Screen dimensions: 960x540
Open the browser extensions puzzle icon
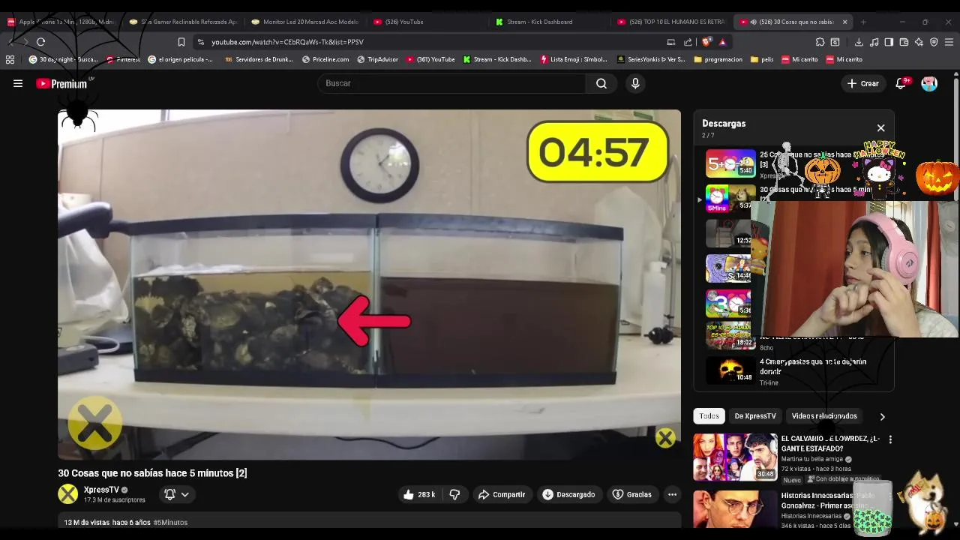820,42
